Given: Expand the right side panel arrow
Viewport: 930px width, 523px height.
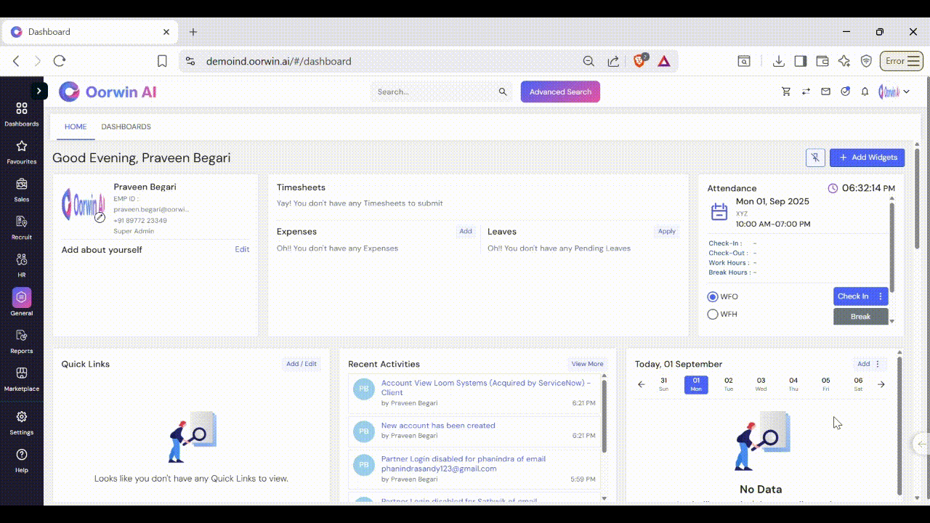Looking at the screenshot, I should 922,444.
